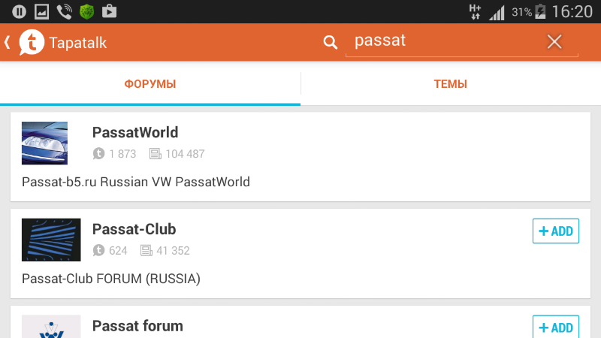Tap PassatWorld members count icon
Screen dimensions: 601x338
click(x=98, y=154)
